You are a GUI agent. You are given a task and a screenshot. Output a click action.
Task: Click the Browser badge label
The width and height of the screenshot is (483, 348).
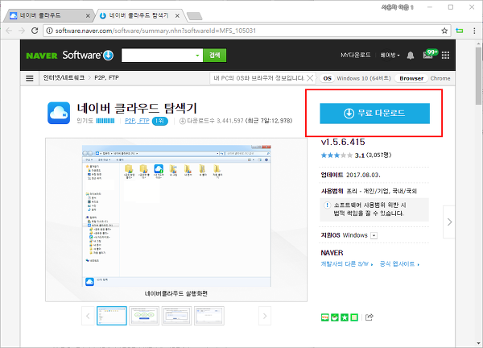pos(411,78)
